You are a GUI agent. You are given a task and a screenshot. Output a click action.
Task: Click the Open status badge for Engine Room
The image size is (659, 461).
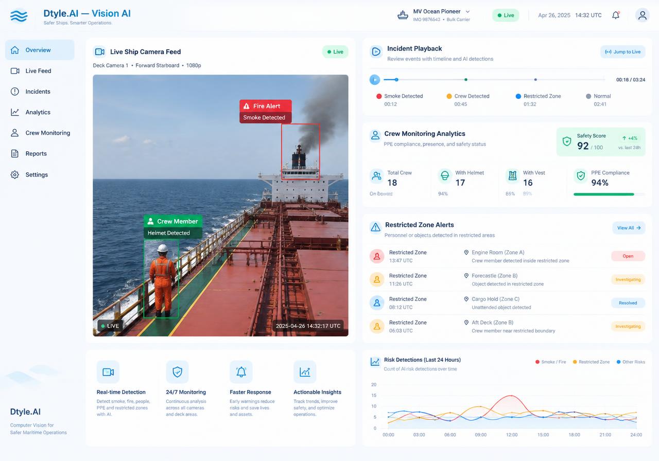(x=628, y=256)
